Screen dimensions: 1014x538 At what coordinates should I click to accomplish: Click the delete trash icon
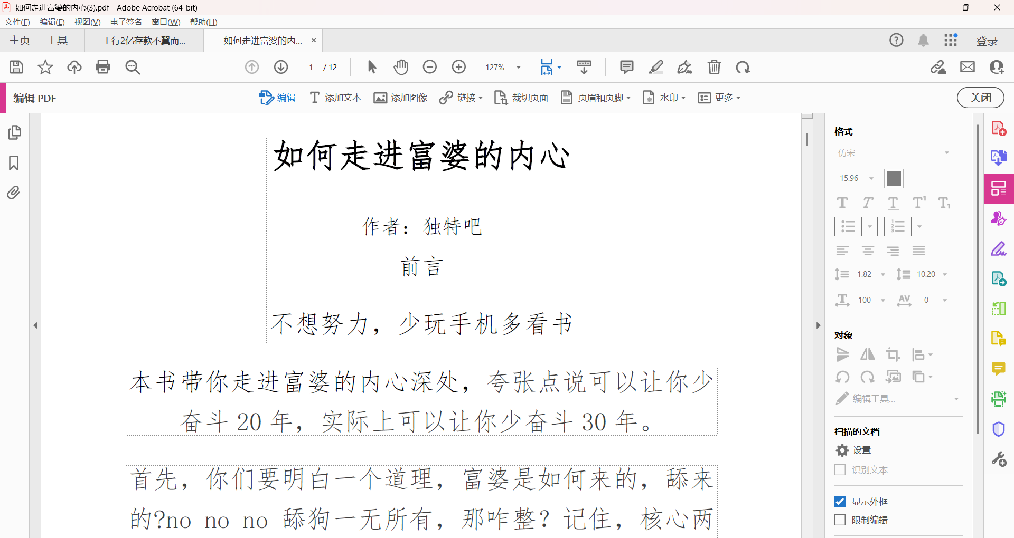coord(714,67)
